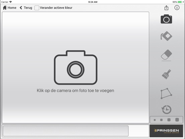Image resolution: width=185 pixels, height=139 pixels.
Task: Click the empty colour bar at bottom
Action: pos(66,131)
